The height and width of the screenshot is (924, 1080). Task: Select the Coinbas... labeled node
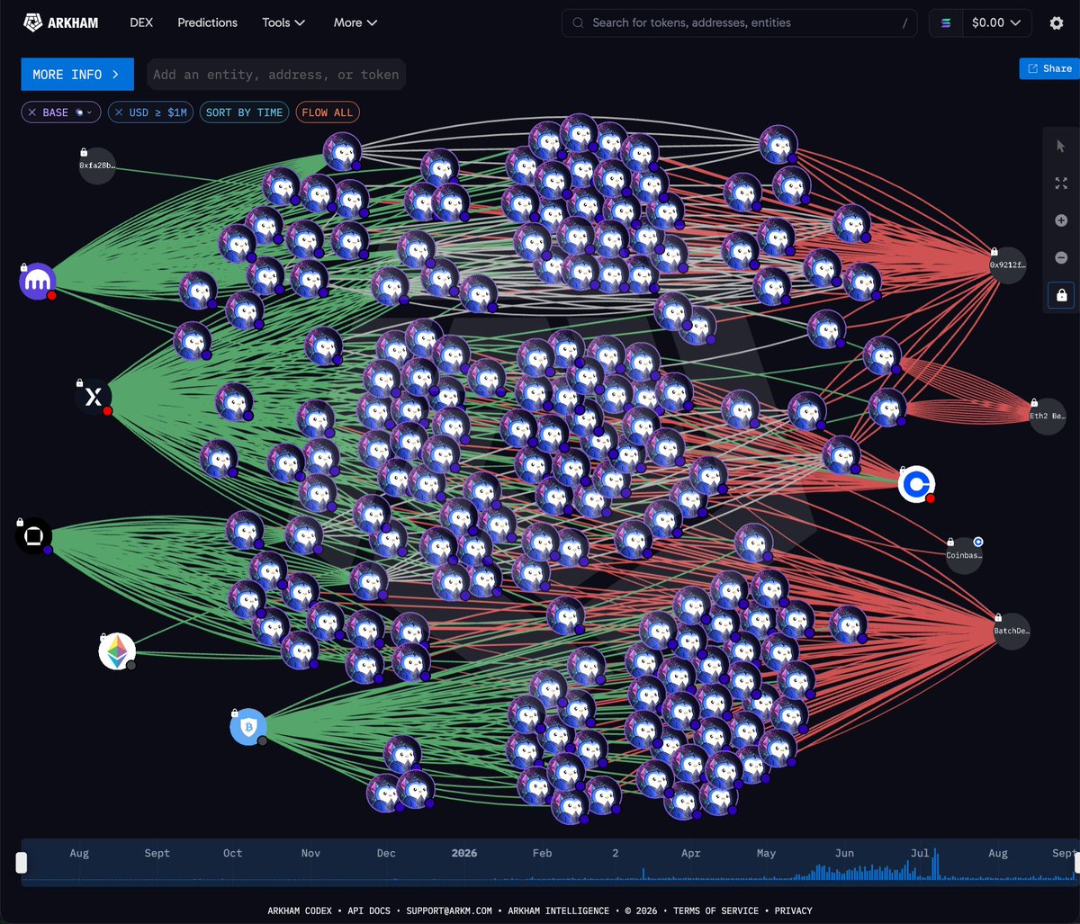[x=964, y=556]
